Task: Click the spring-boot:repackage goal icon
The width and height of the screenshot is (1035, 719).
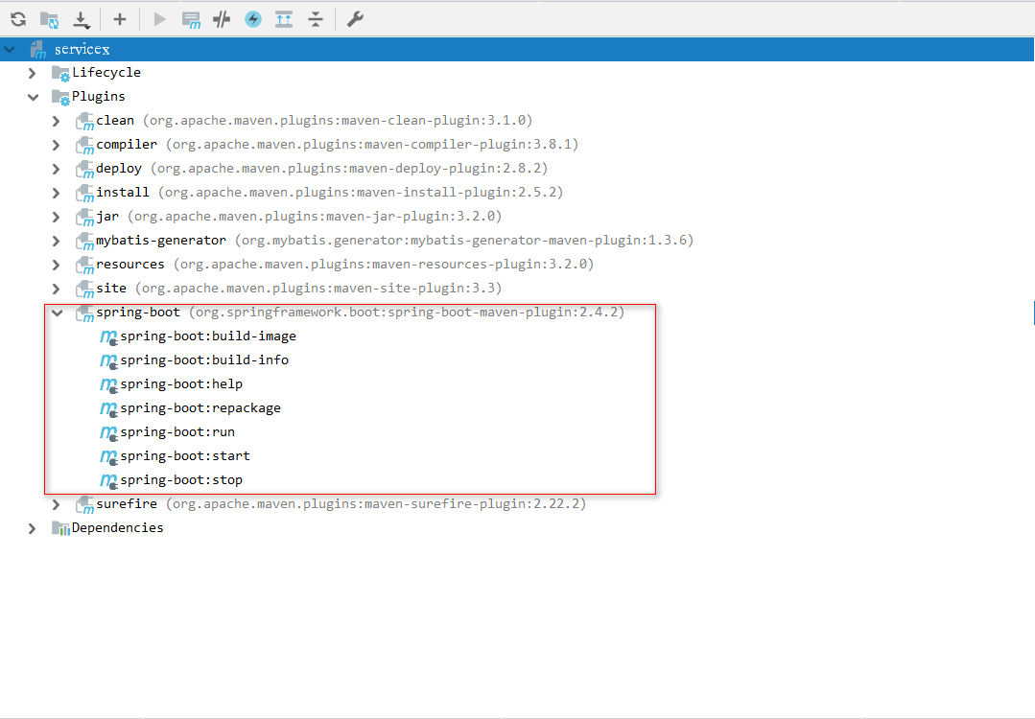Action: pyautogui.click(x=109, y=409)
